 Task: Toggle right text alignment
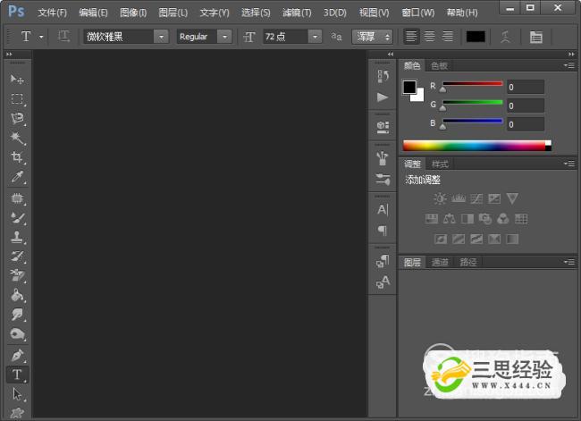[447, 37]
